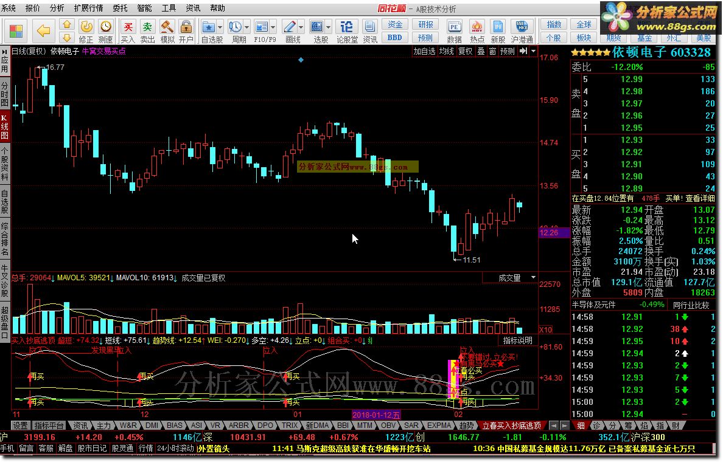Toggle 均线 moving averages display

click(x=446, y=51)
